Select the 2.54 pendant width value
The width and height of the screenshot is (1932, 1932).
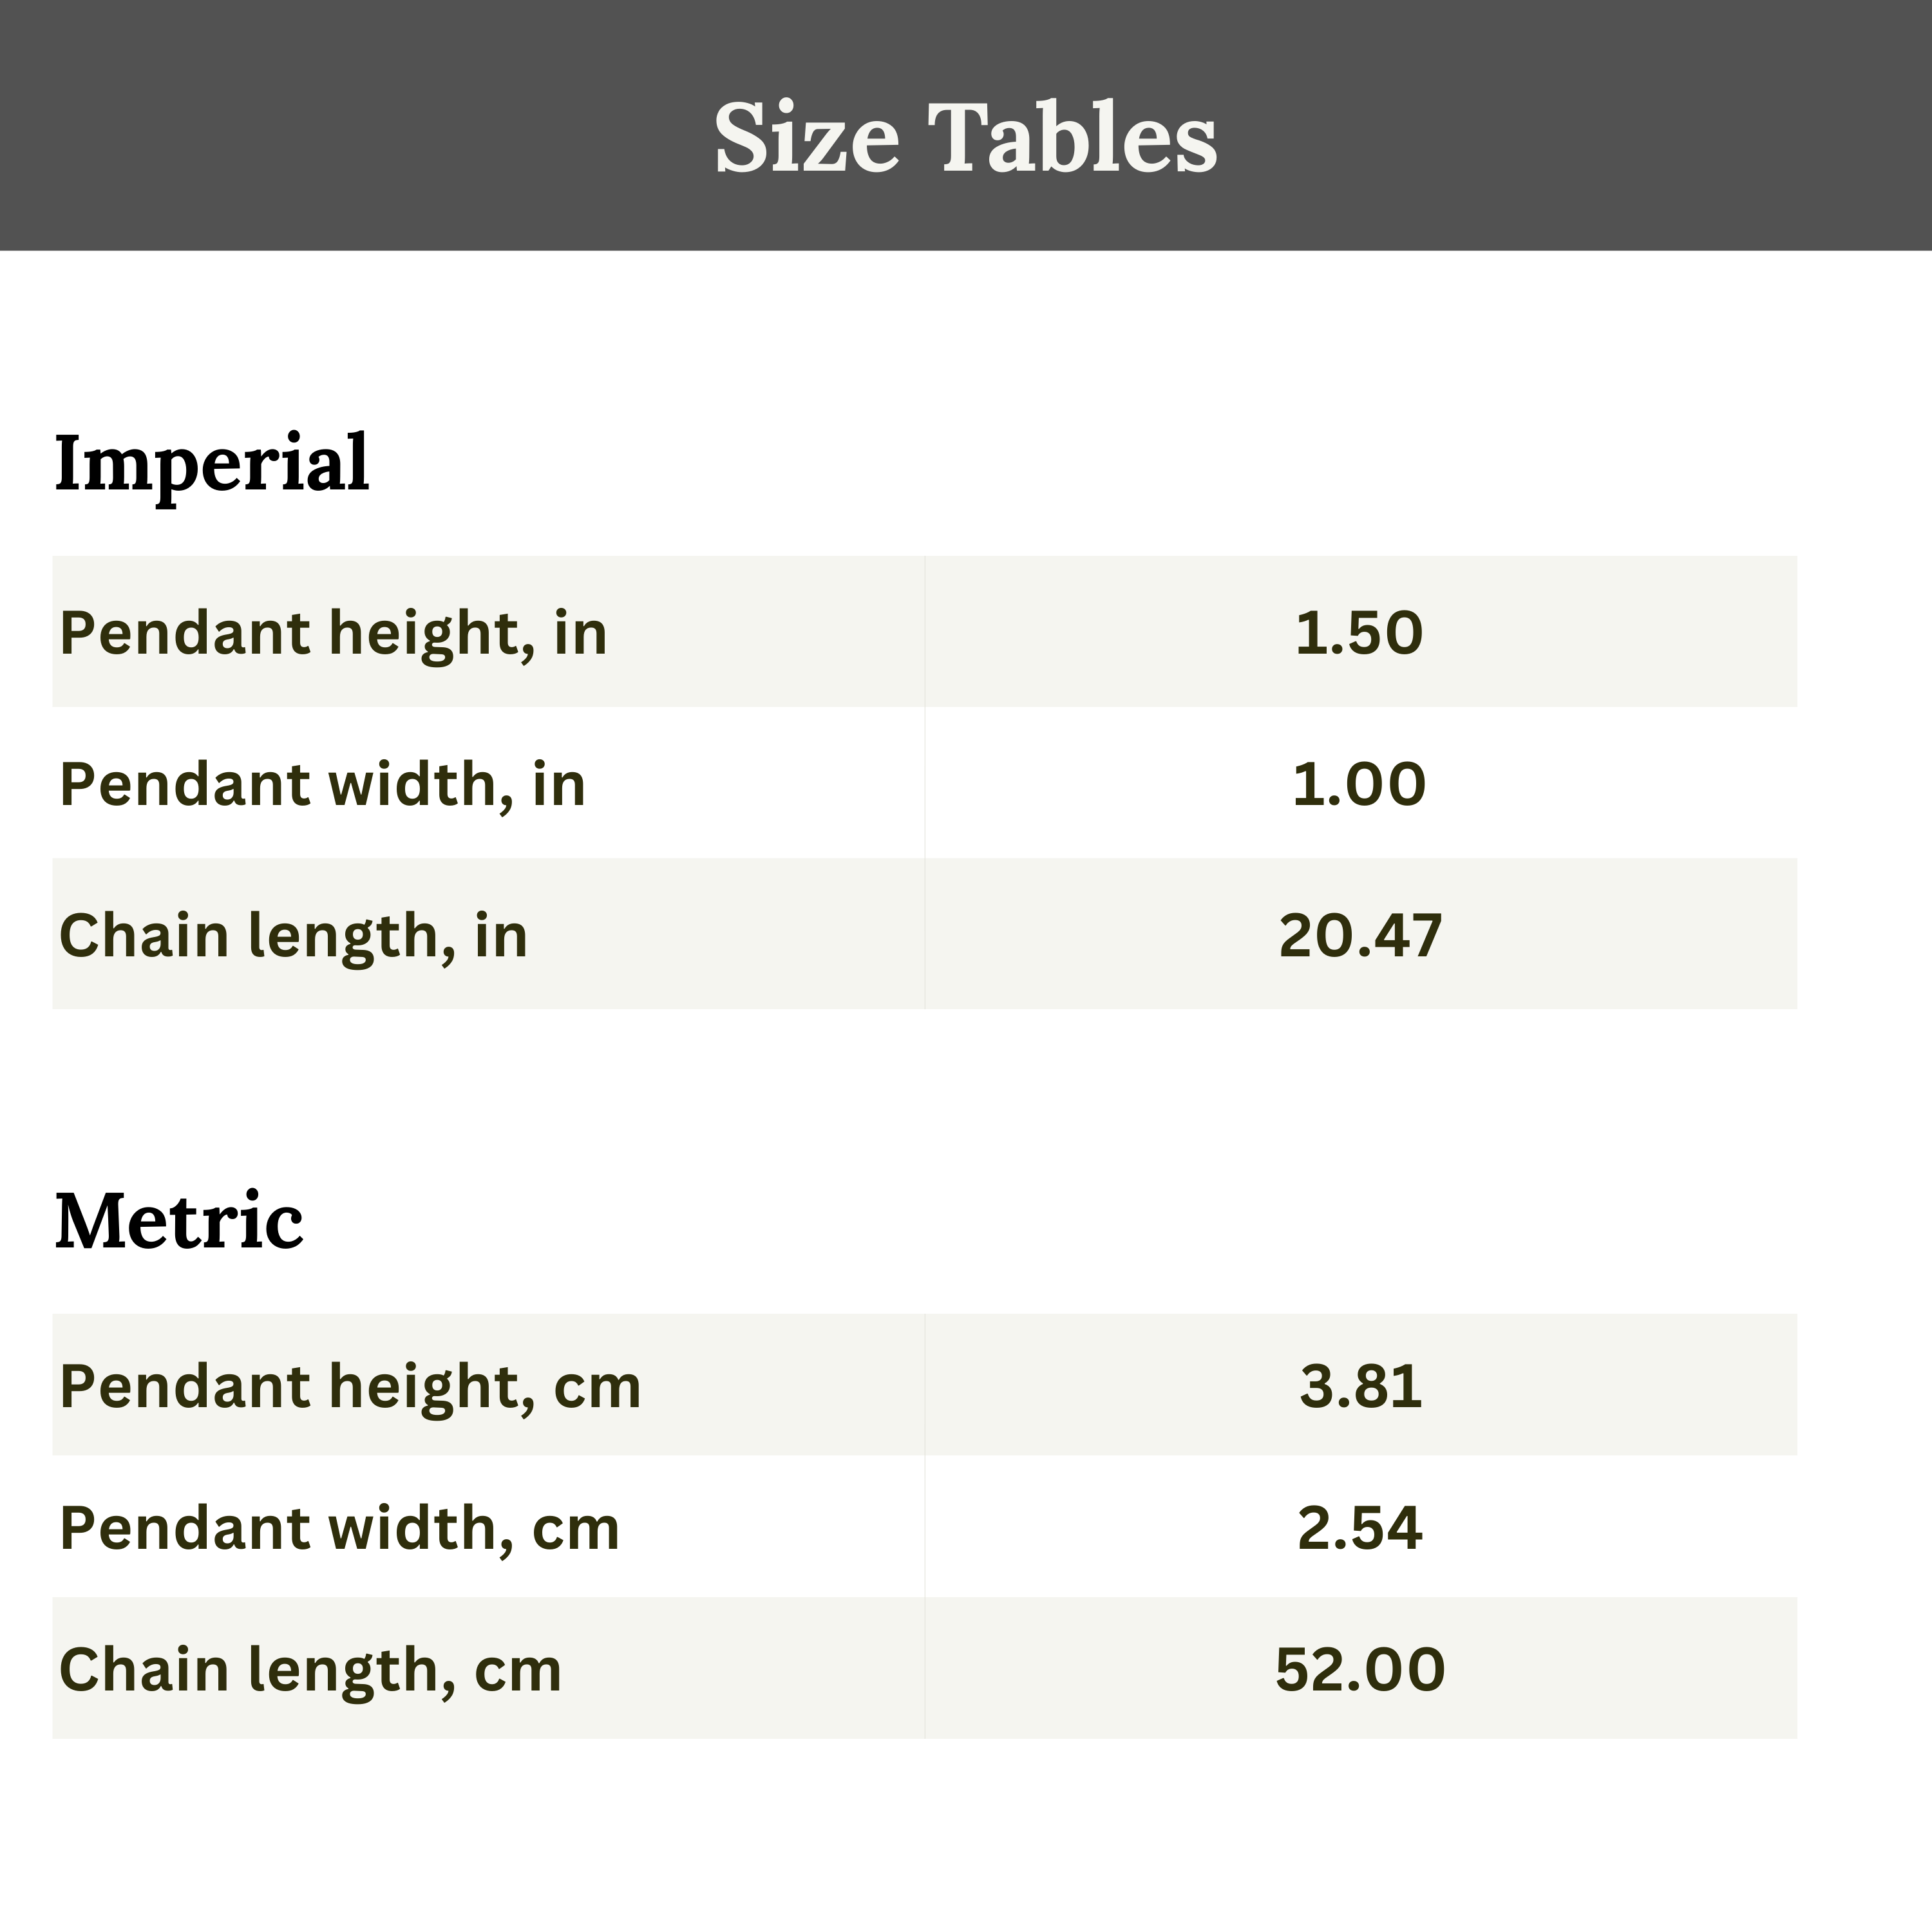click(1360, 1528)
